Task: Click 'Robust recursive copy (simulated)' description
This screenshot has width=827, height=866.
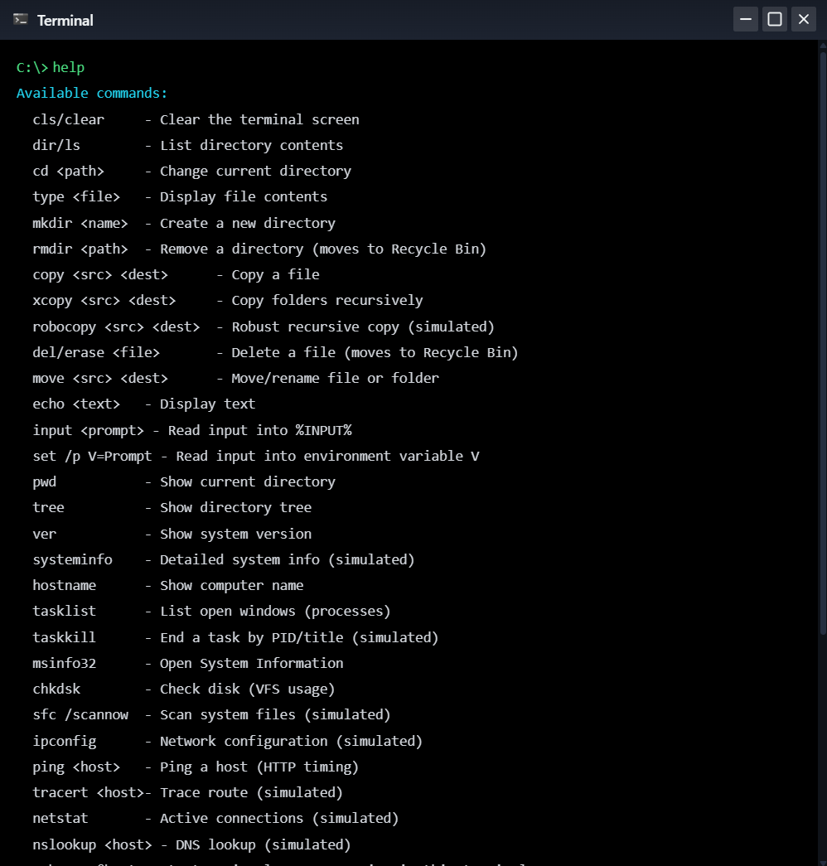Action: coord(363,327)
